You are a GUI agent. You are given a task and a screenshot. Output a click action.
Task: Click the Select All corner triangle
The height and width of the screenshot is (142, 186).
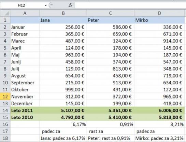(5, 13)
